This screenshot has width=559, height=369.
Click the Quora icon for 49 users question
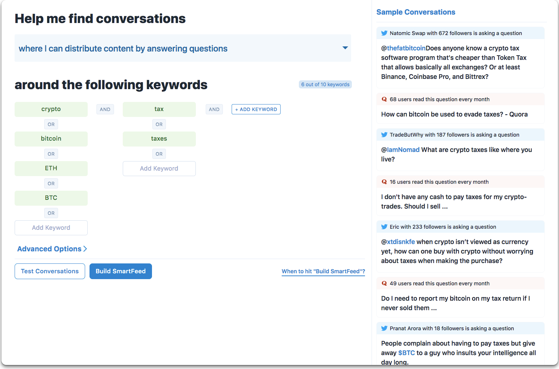384,283
